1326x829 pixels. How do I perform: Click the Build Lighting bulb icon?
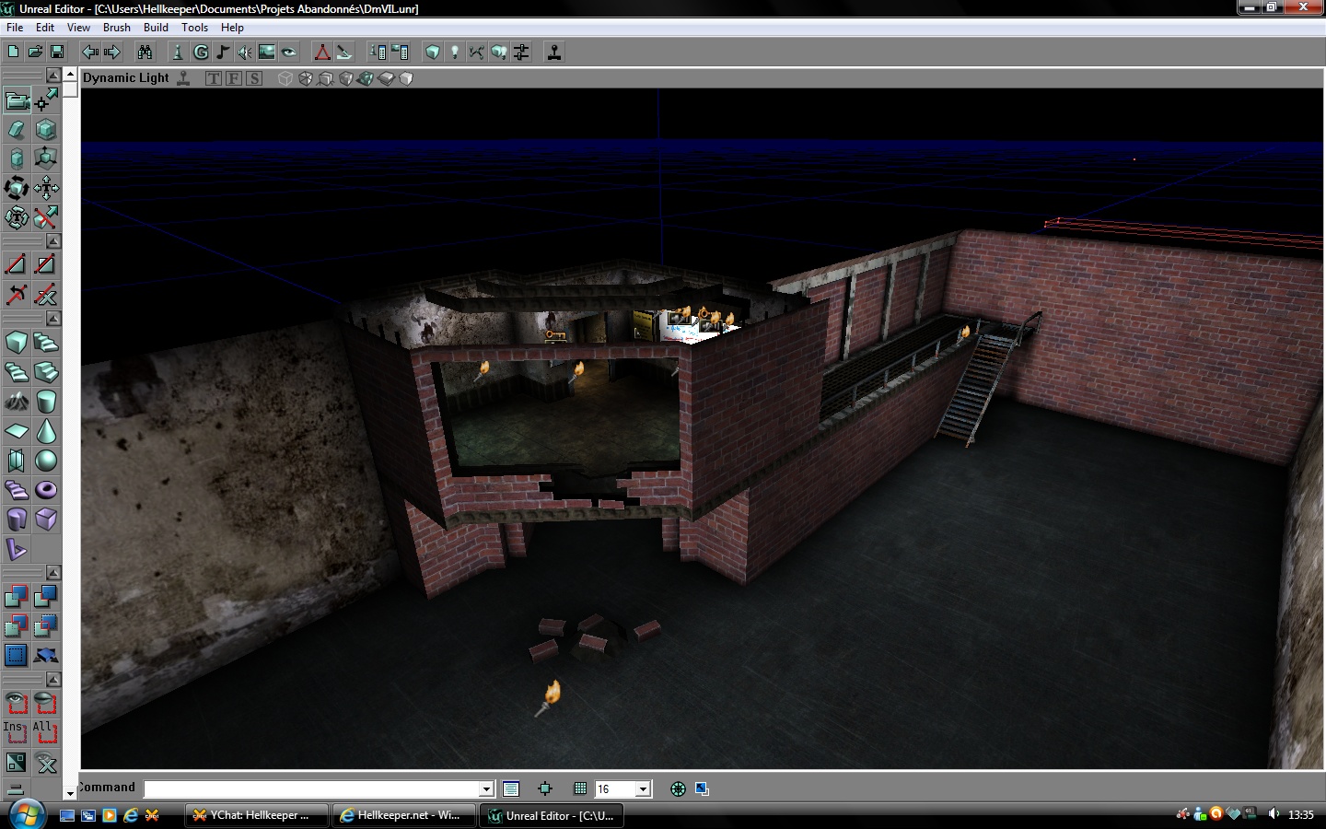tap(454, 53)
